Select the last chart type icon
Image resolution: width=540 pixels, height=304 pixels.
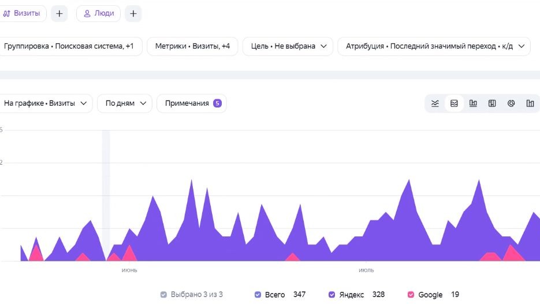[x=530, y=103]
